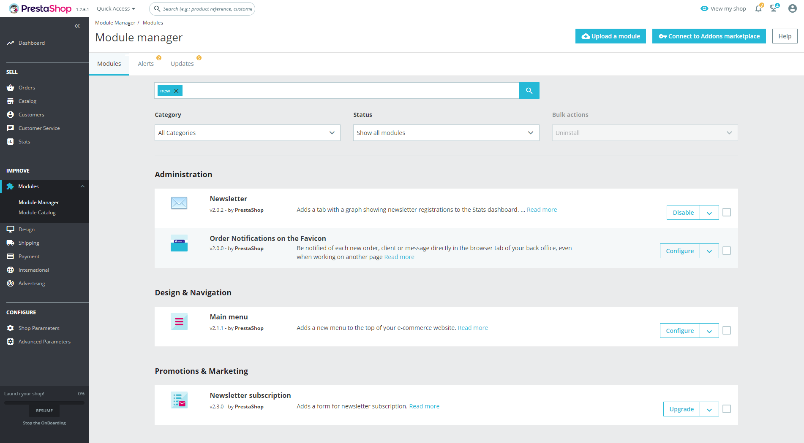Screen dimensions: 804x443
Task: Open the trophy gamification icon
Action: coord(774,8)
